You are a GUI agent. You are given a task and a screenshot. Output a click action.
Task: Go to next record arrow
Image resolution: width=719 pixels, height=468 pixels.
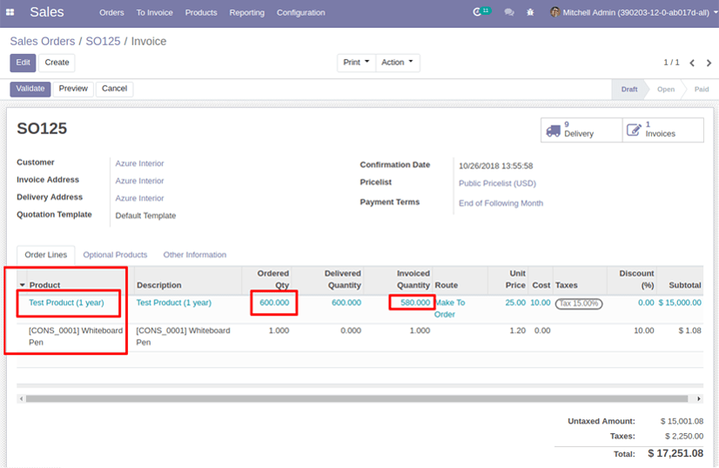coord(707,63)
